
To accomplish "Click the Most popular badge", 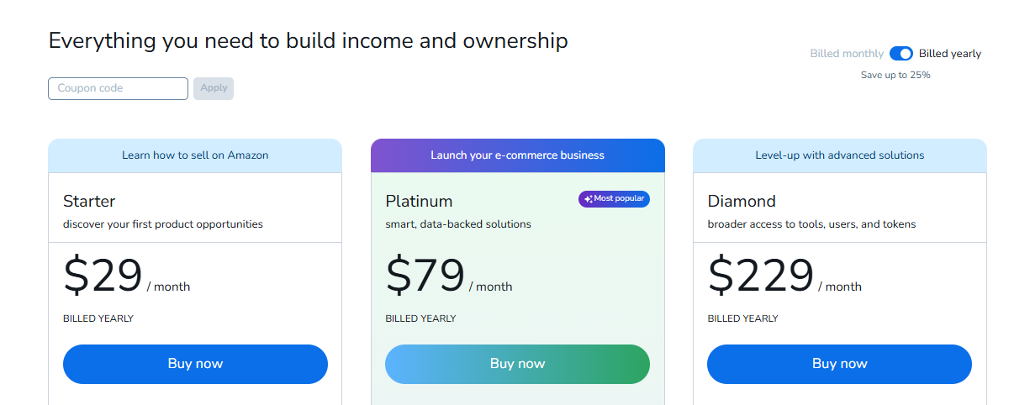I will click(614, 199).
